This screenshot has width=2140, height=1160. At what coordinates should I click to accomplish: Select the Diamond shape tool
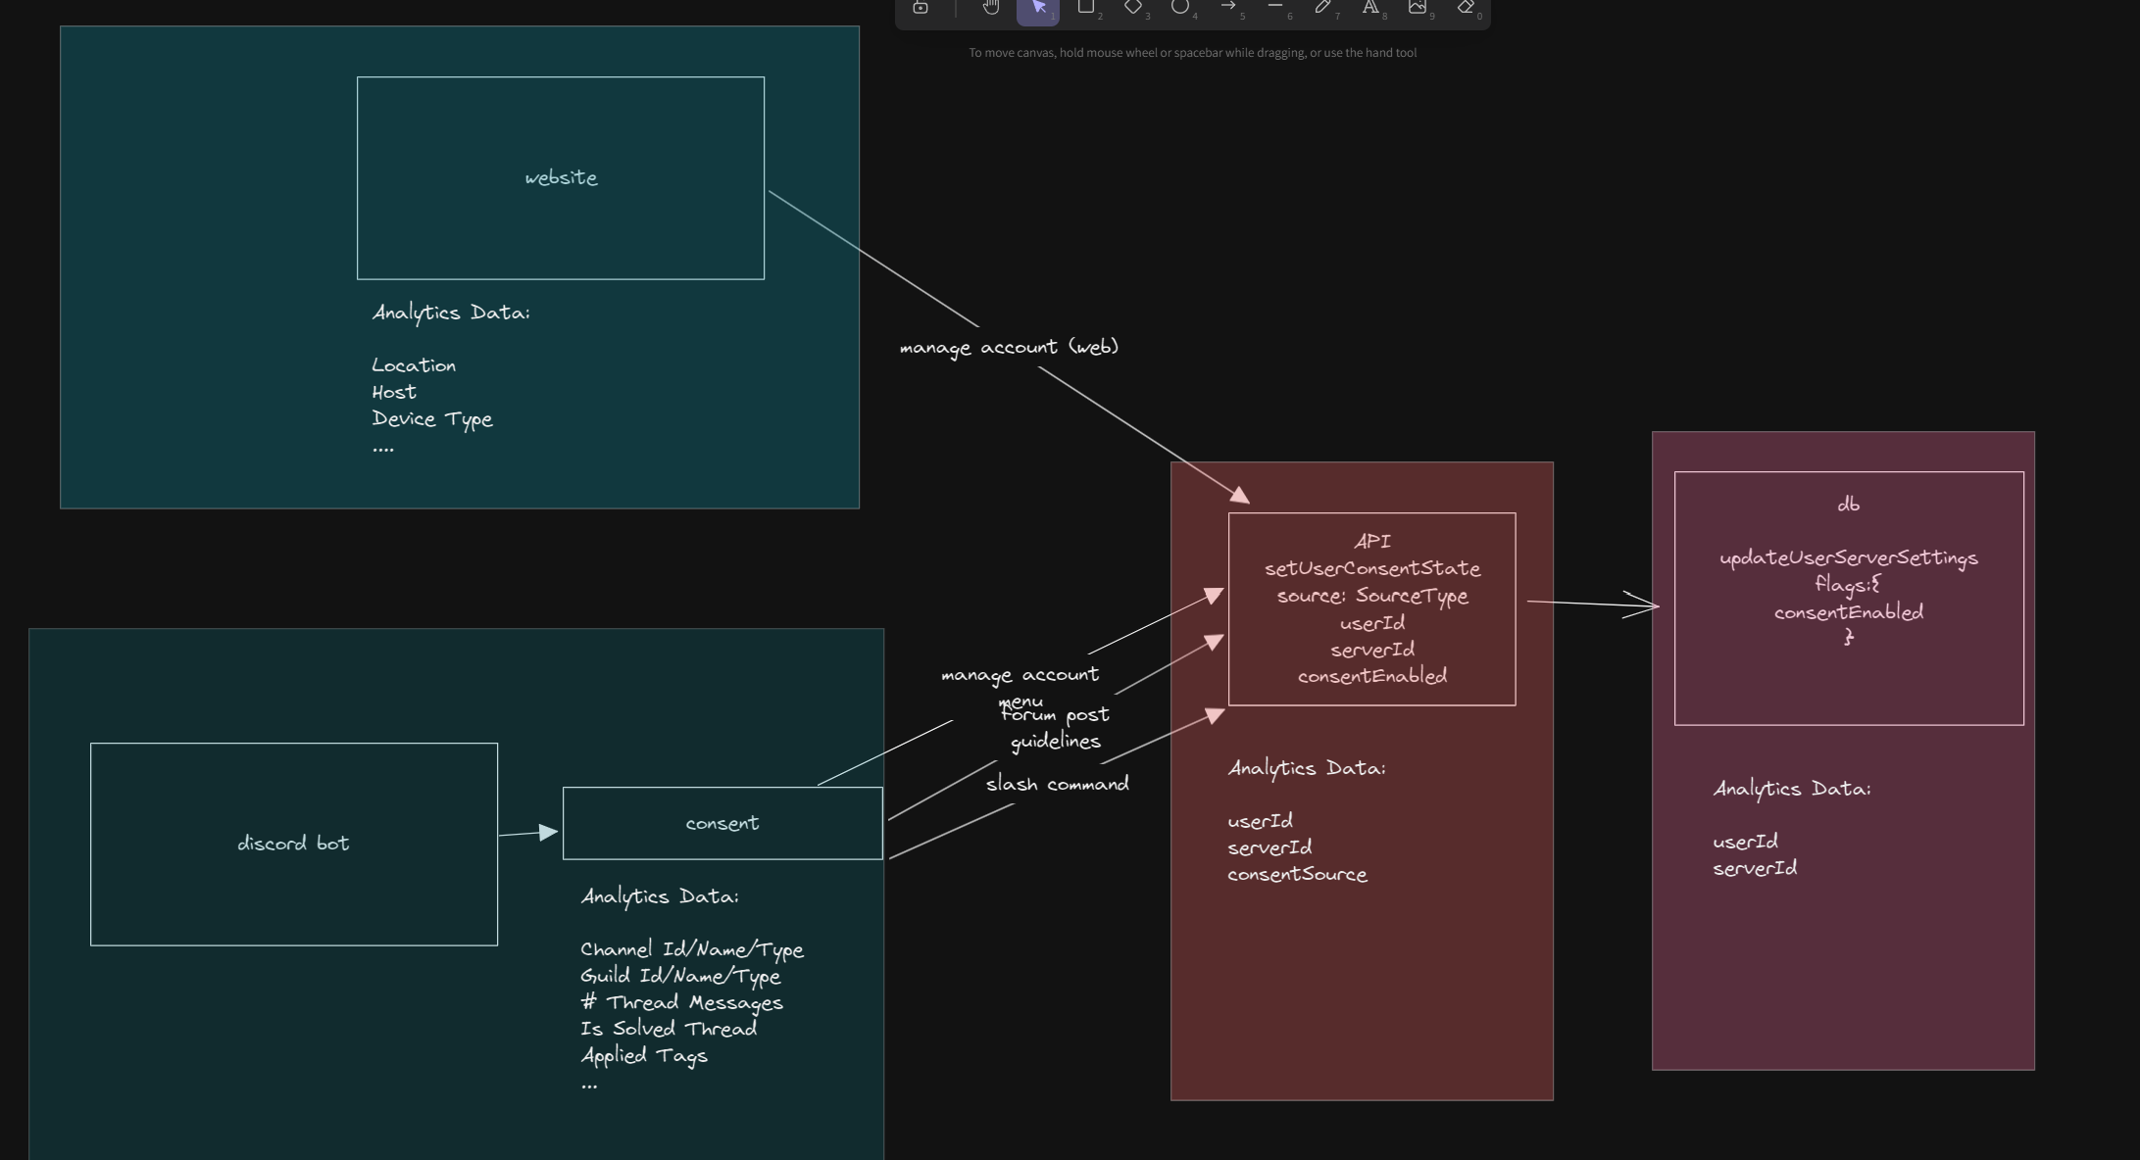(x=1133, y=8)
